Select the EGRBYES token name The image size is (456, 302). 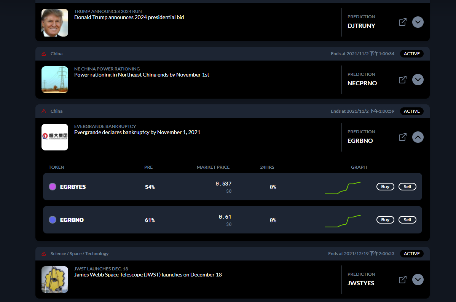73,187
